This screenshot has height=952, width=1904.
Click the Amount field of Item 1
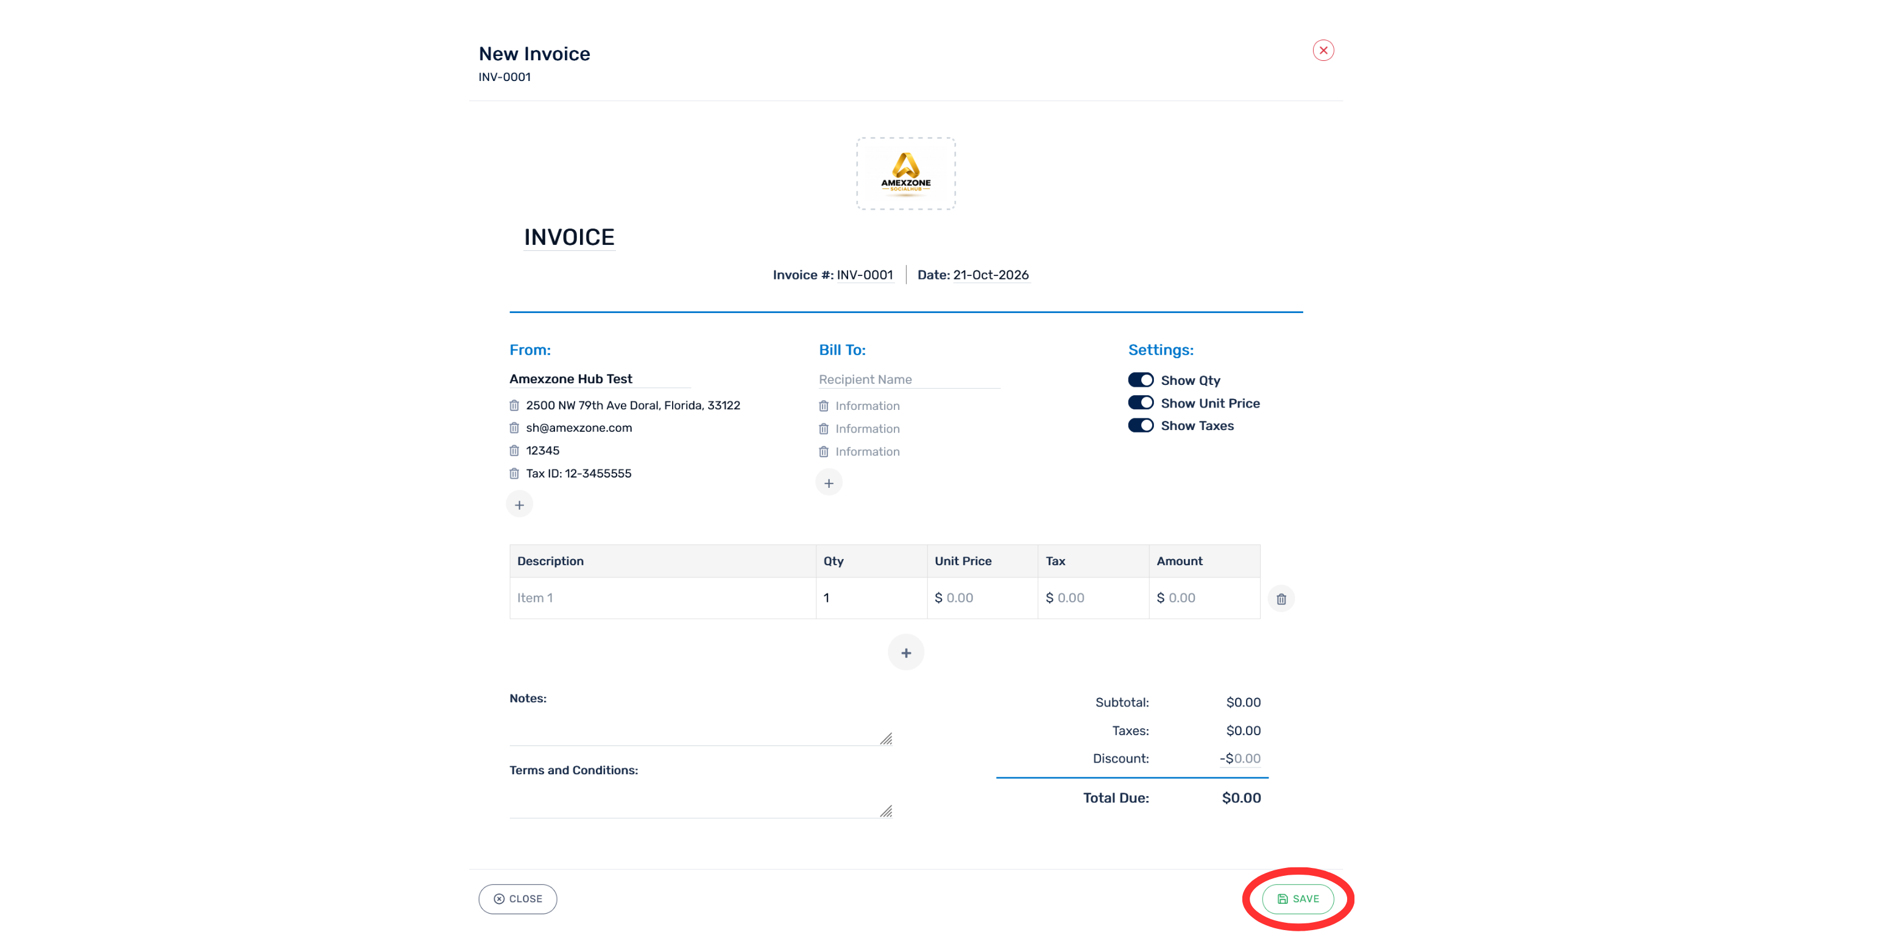(x=1204, y=598)
